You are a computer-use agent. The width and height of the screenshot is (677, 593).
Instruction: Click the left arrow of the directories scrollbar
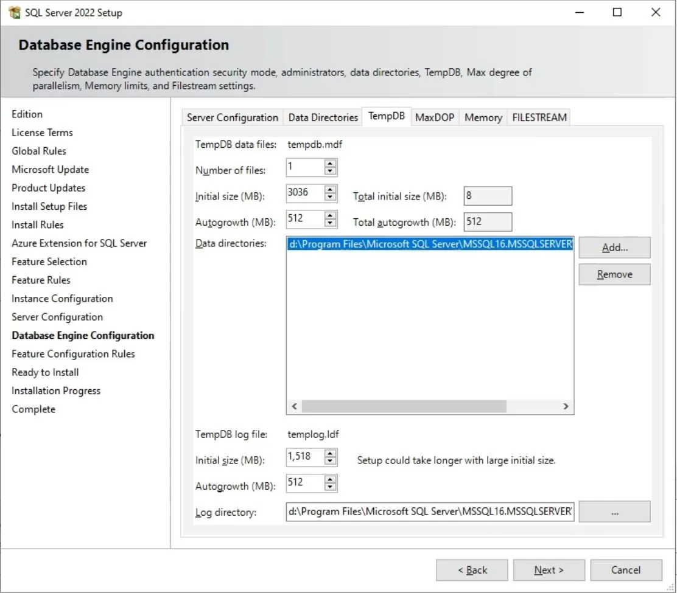(x=295, y=406)
